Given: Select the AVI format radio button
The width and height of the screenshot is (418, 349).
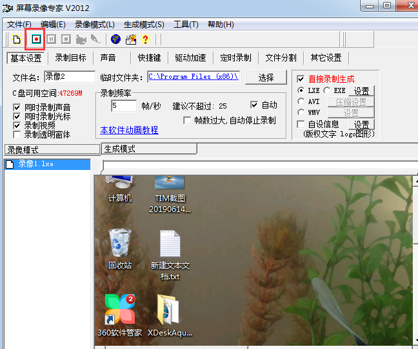Looking at the screenshot, I should (x=301, y=101).
